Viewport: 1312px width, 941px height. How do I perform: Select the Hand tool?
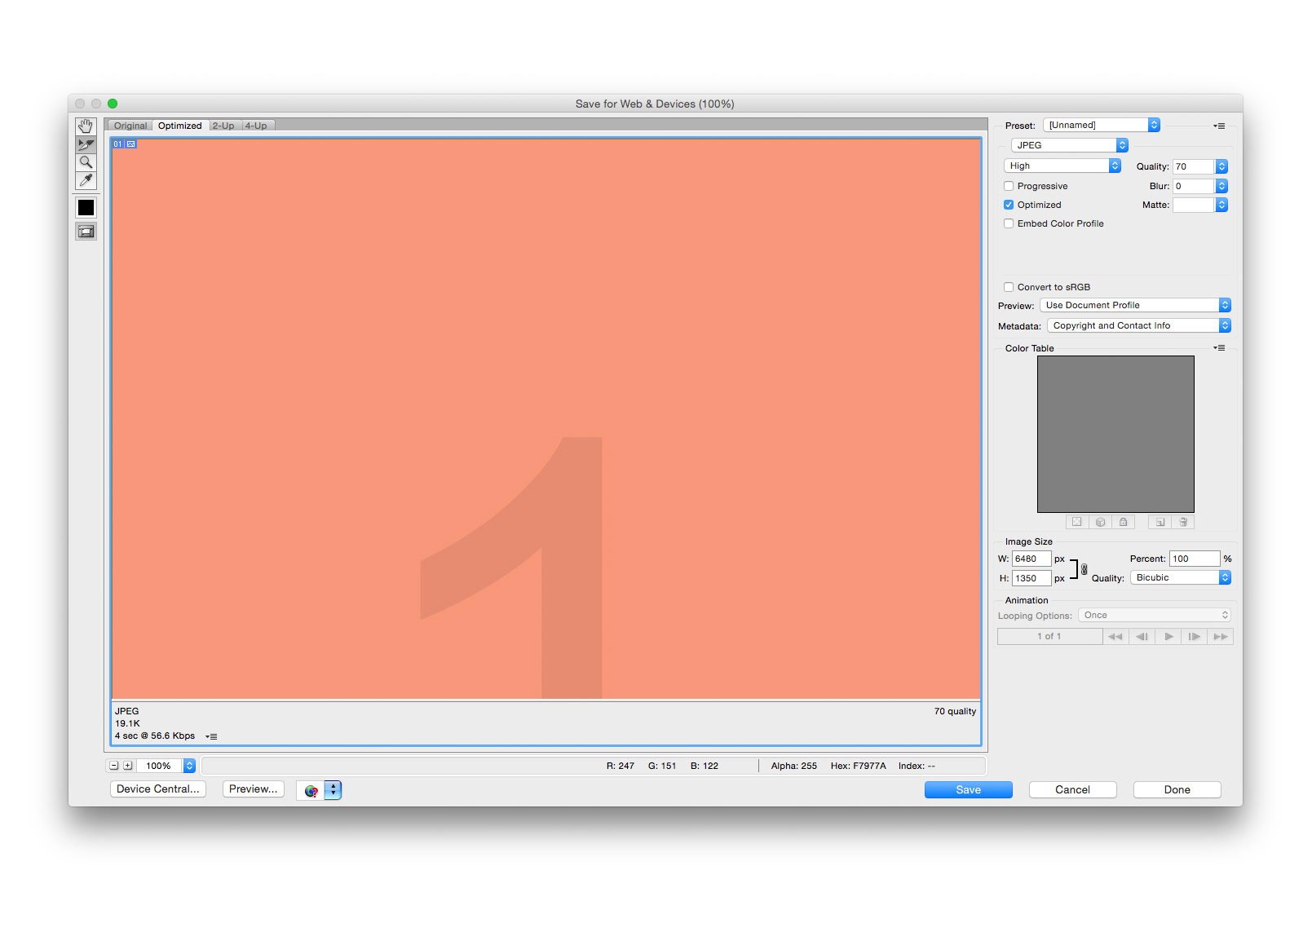(86, 126)
